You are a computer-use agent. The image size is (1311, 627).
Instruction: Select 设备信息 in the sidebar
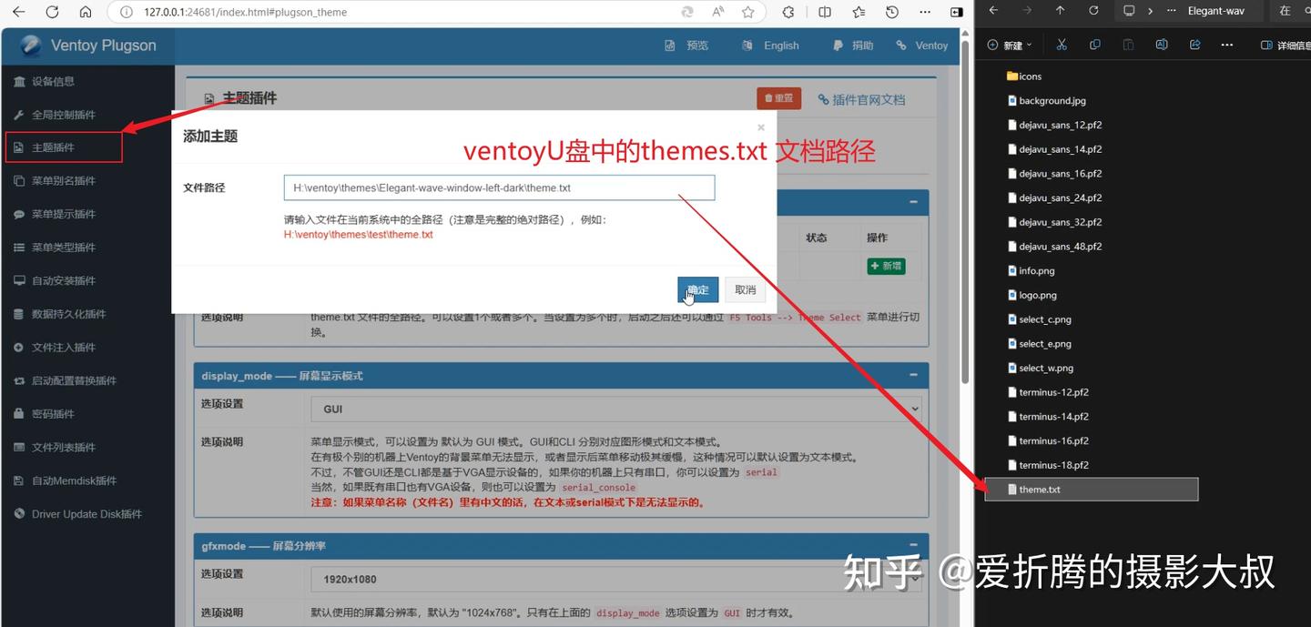coord(55,81)
